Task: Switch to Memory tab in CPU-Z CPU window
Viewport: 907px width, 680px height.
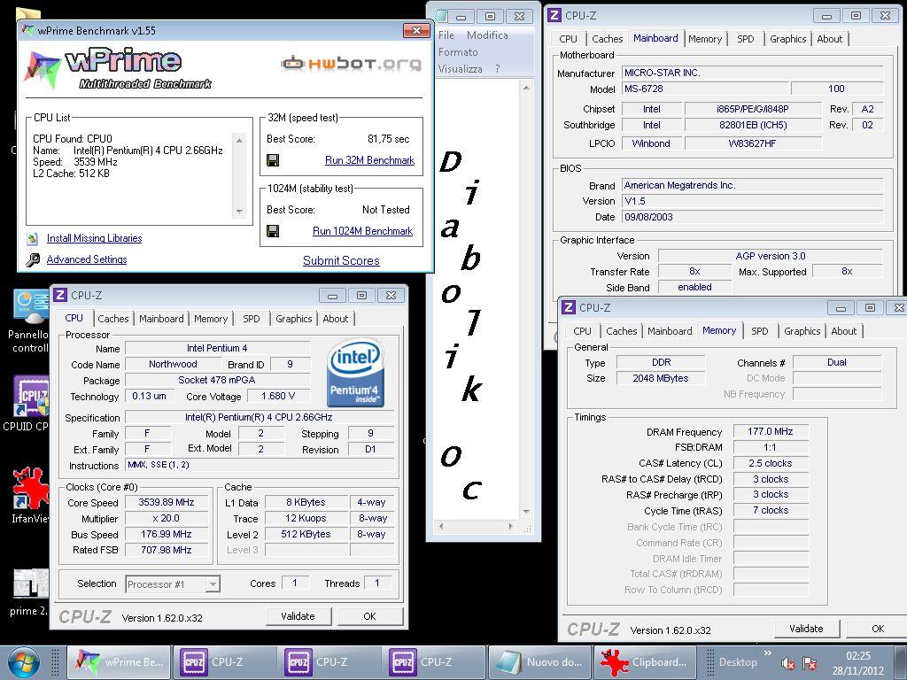Action: pos(211,319)
